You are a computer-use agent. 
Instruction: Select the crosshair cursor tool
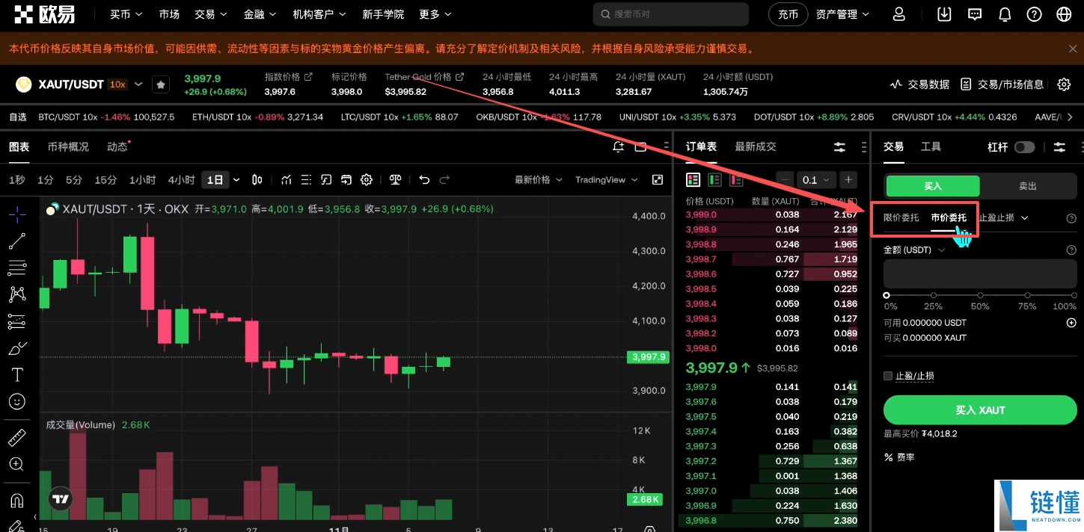(x=17, y=214)
